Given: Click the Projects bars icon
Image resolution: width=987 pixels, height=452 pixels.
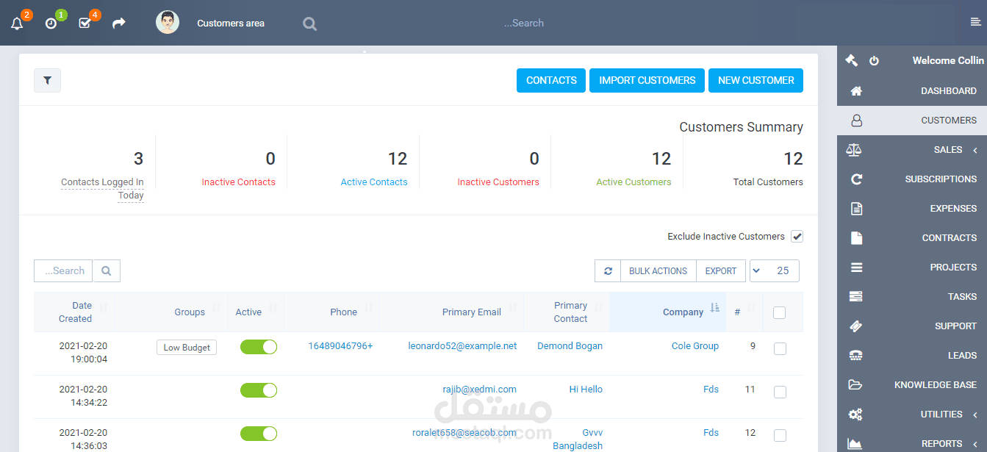Looking at the screenshot, I should [856, 268].
